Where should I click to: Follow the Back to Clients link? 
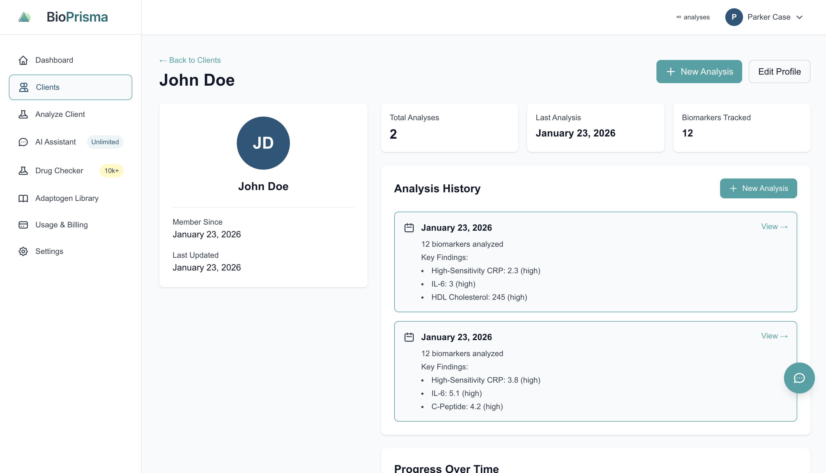[190, 60]
